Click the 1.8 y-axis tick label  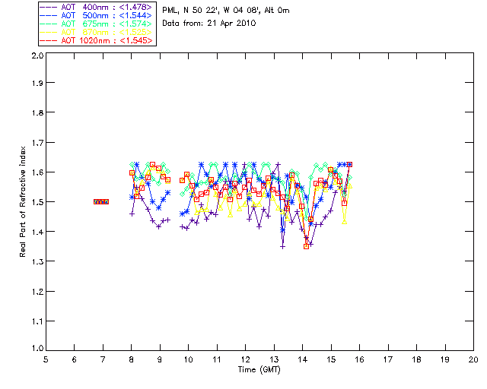coord(37,112)
